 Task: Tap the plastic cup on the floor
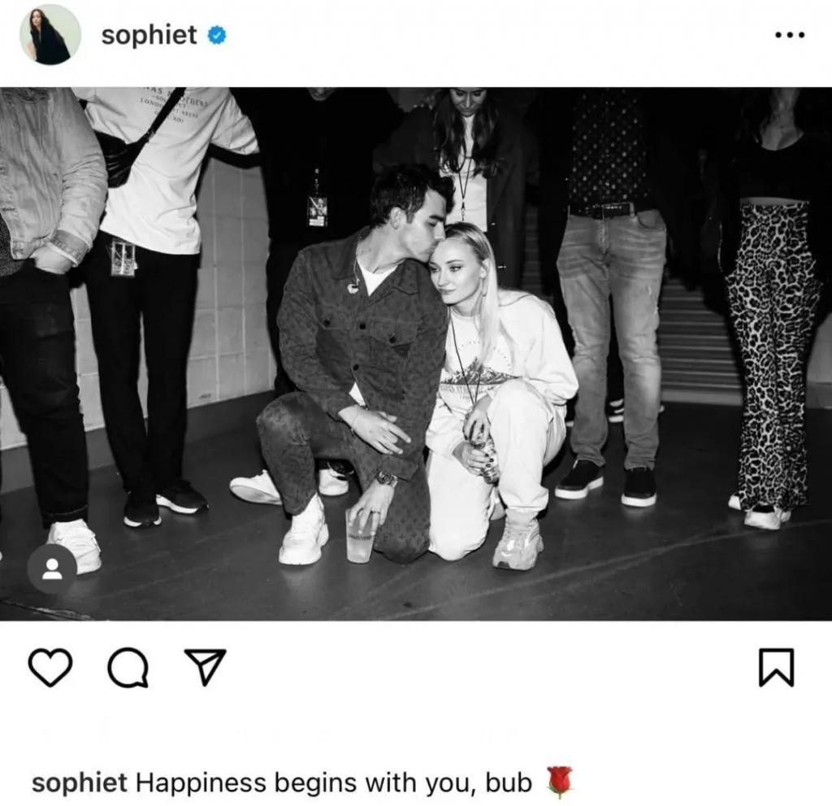click(x=360, y=536)
